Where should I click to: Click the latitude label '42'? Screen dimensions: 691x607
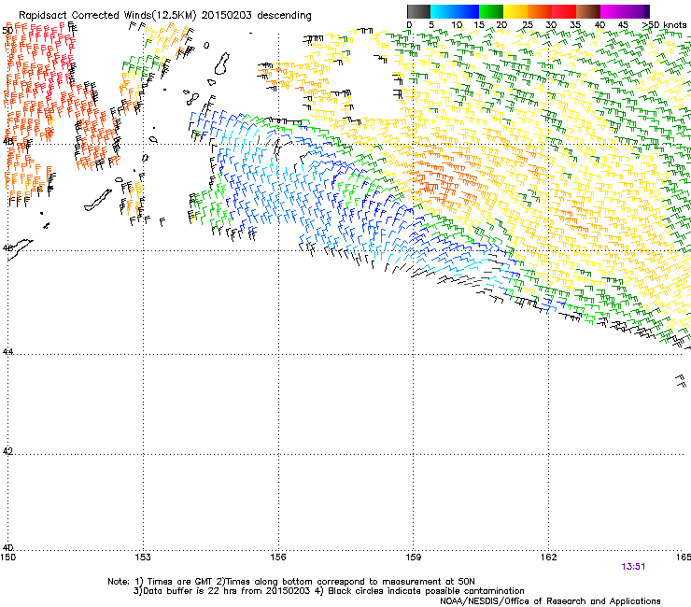[7, 451]
